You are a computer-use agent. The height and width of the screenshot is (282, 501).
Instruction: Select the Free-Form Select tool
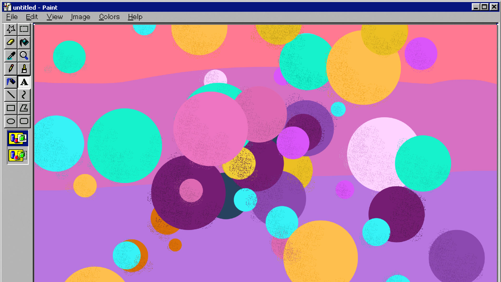coord(11,29)
